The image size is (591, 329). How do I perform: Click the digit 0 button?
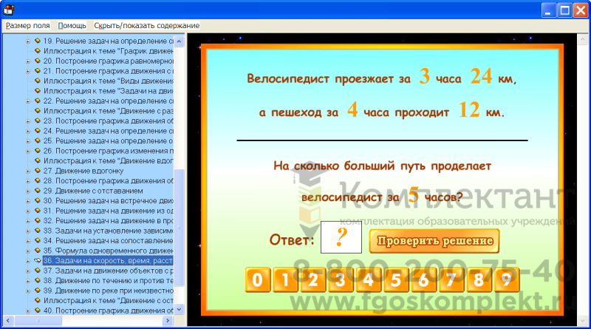pyautogui.click(x=258, y=280)
